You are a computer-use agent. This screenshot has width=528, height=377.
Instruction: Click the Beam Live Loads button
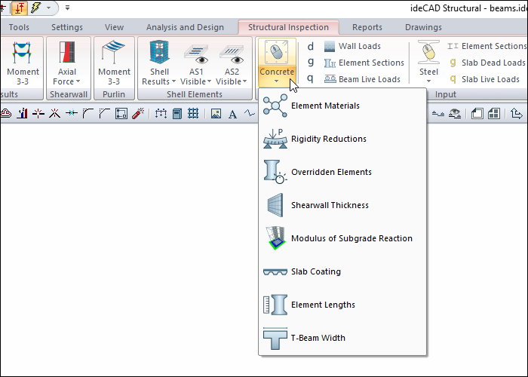point(361,79)
